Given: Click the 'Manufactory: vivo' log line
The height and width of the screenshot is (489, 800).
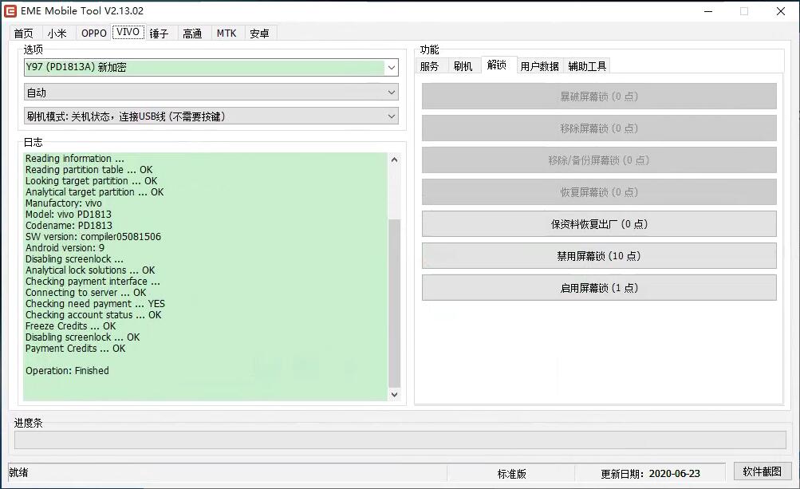Looking at the screenshot, I should pos(64,203).
